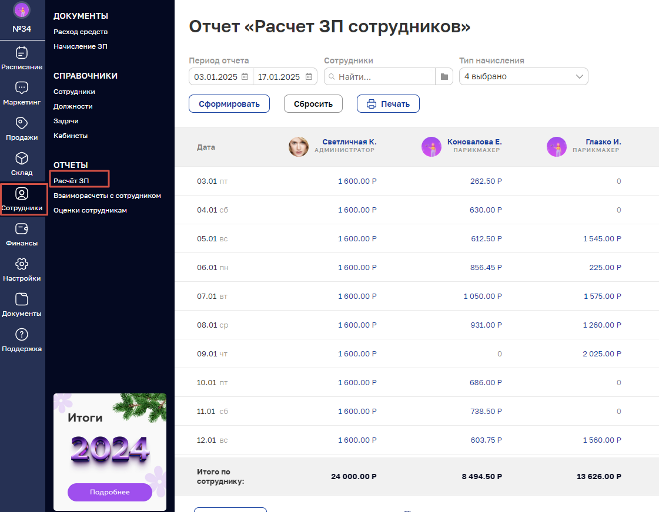Click 630.00 ₽ in the 04.01 row

tap(486, 210)
